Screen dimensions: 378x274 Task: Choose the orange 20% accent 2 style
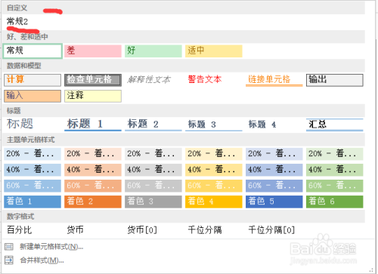pyautogui.click(x=93, y=154)
